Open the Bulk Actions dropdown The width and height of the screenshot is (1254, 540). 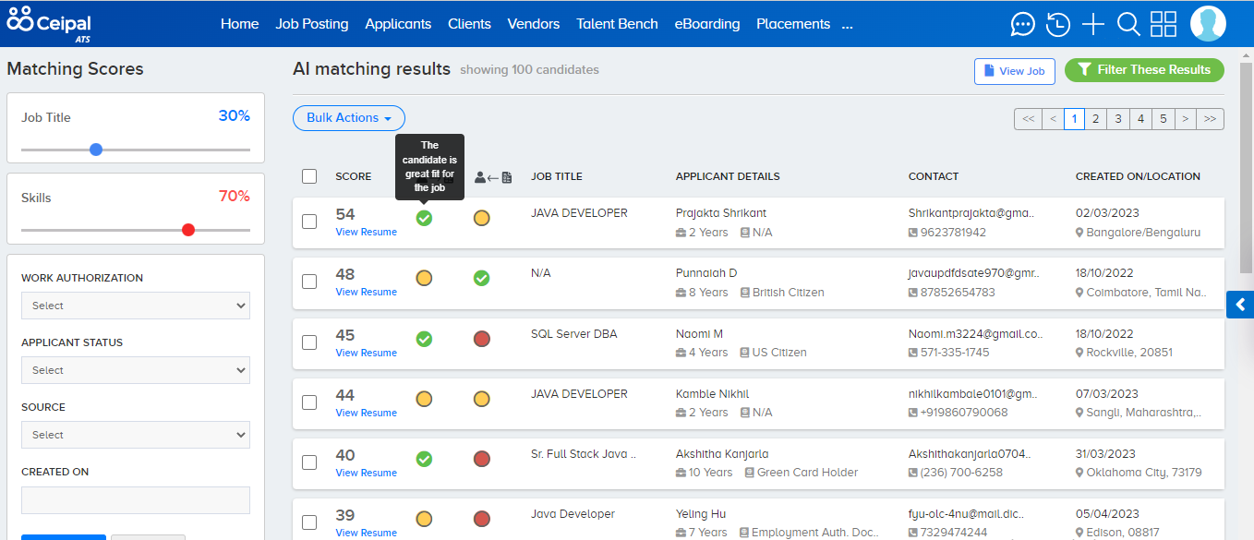pos(348,117)
